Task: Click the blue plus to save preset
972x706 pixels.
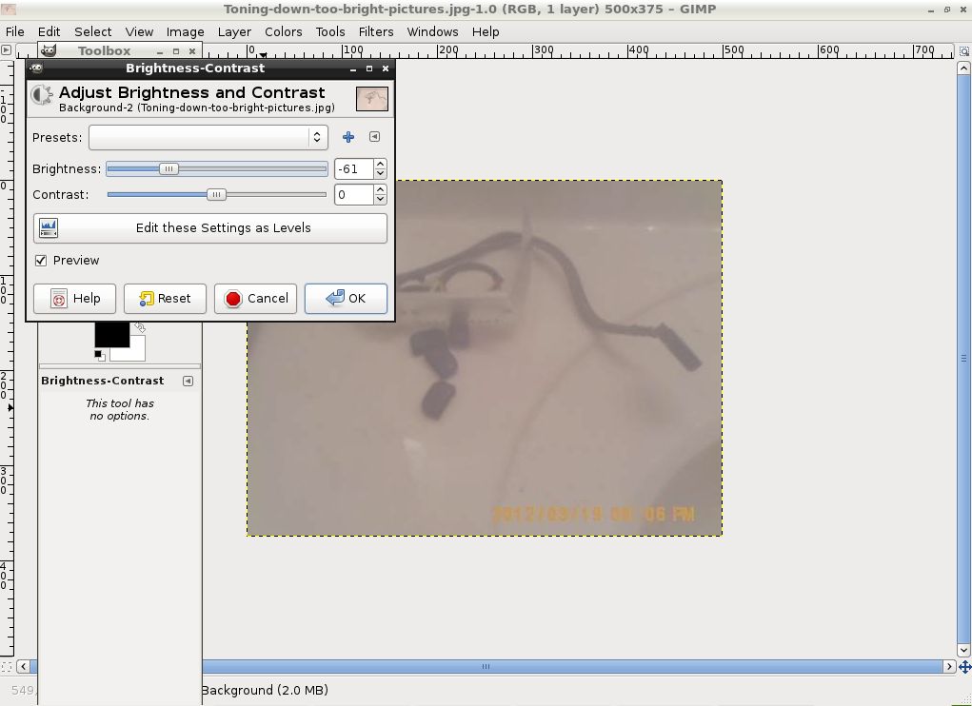Action: coord(348,137)
